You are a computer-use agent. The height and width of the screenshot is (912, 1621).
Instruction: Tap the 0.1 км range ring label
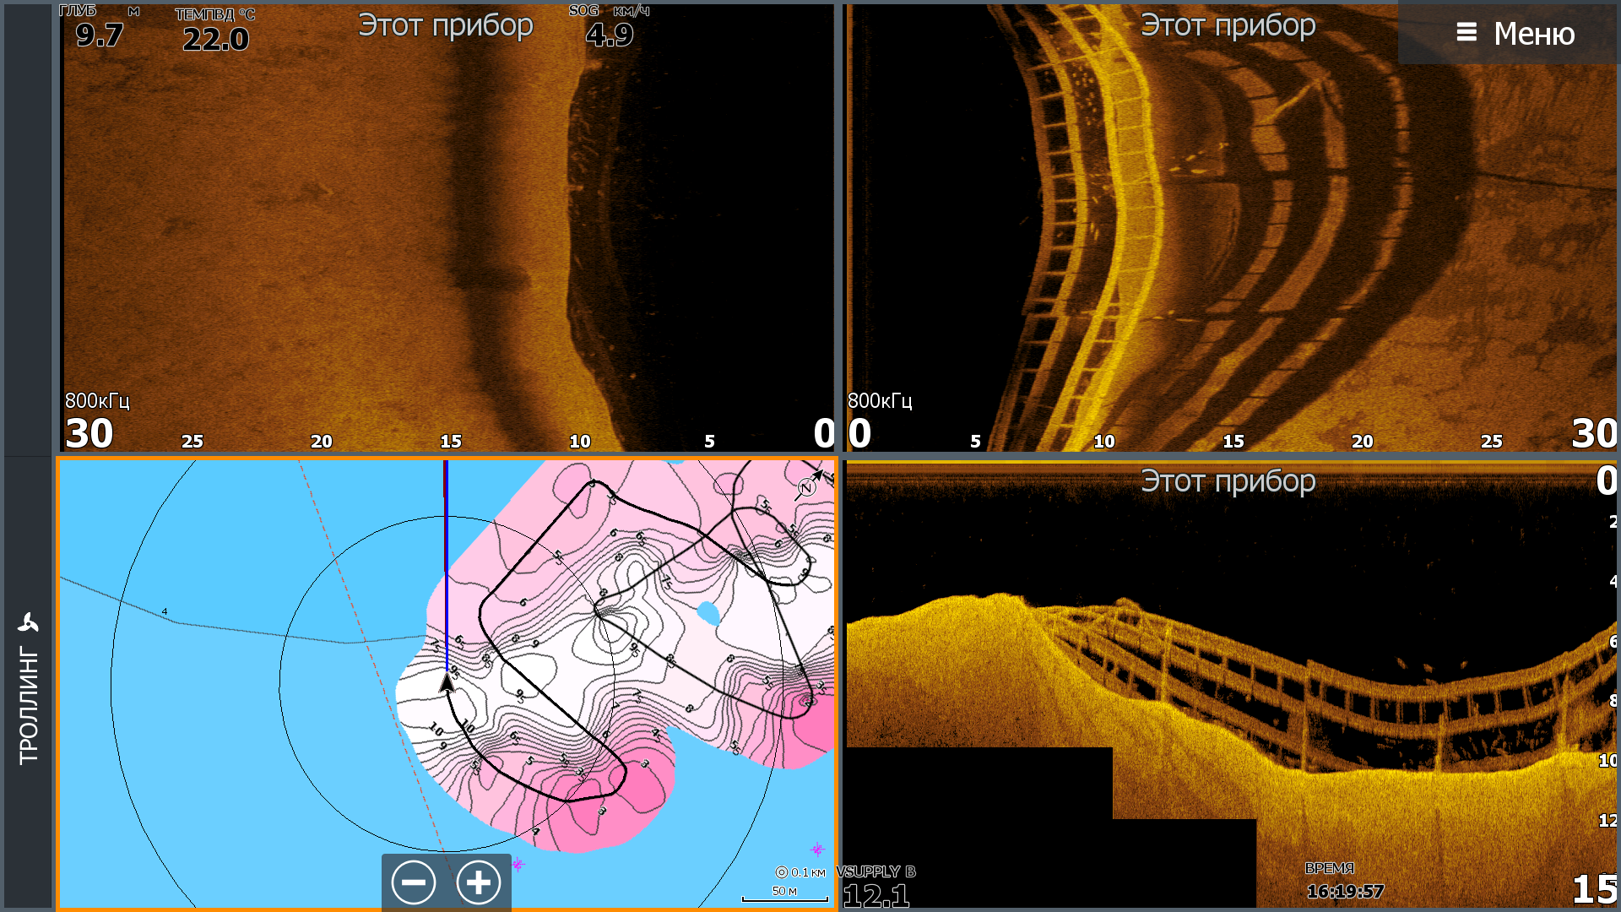800,872
